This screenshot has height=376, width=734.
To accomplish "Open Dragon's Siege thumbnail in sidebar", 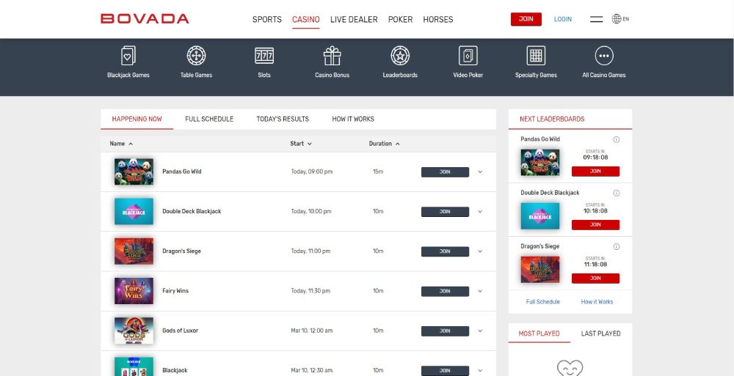I will click(x=540, y=270).
